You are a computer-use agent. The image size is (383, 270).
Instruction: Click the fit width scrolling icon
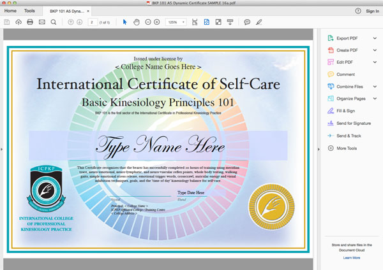[x=195, y=22]
